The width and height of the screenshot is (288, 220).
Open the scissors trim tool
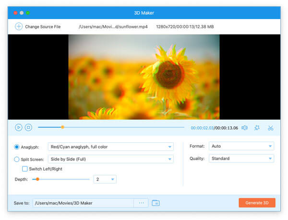(x=270, y=128)
